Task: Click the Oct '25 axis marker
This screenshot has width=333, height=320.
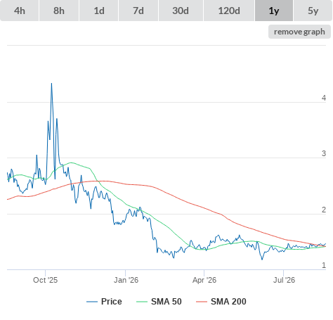Action: click(x=45, y=280)
